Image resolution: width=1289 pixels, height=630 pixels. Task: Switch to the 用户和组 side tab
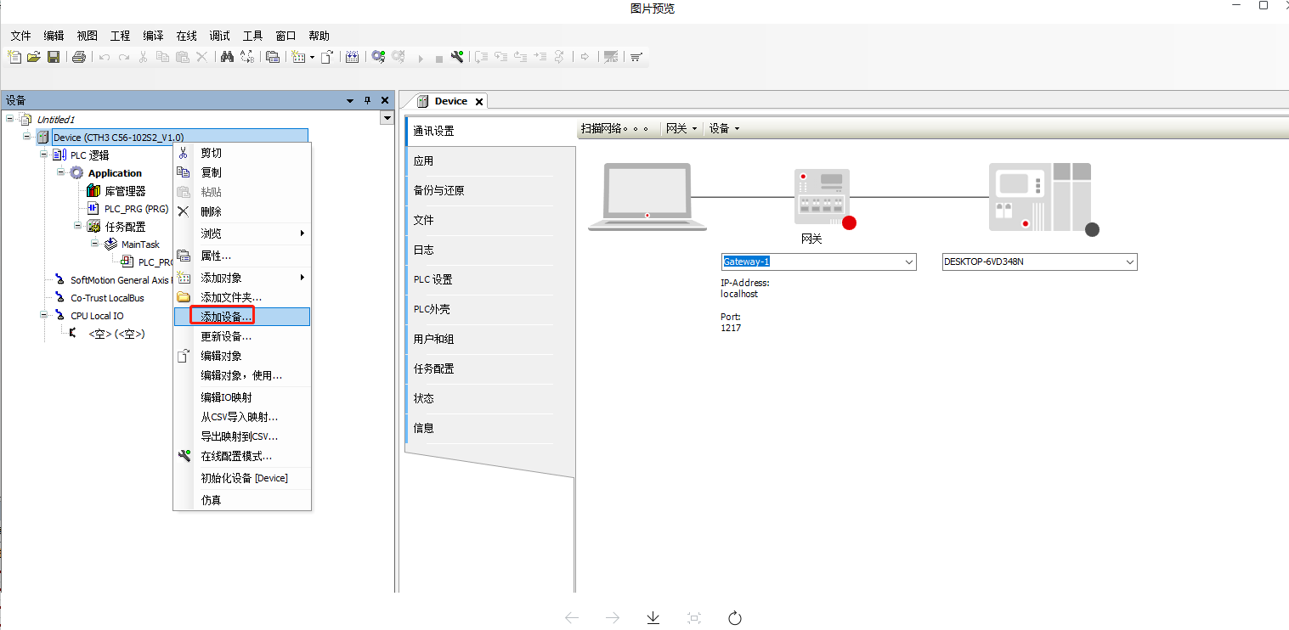tap(480, 339)
